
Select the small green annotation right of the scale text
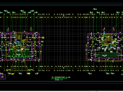click(69, 77)
